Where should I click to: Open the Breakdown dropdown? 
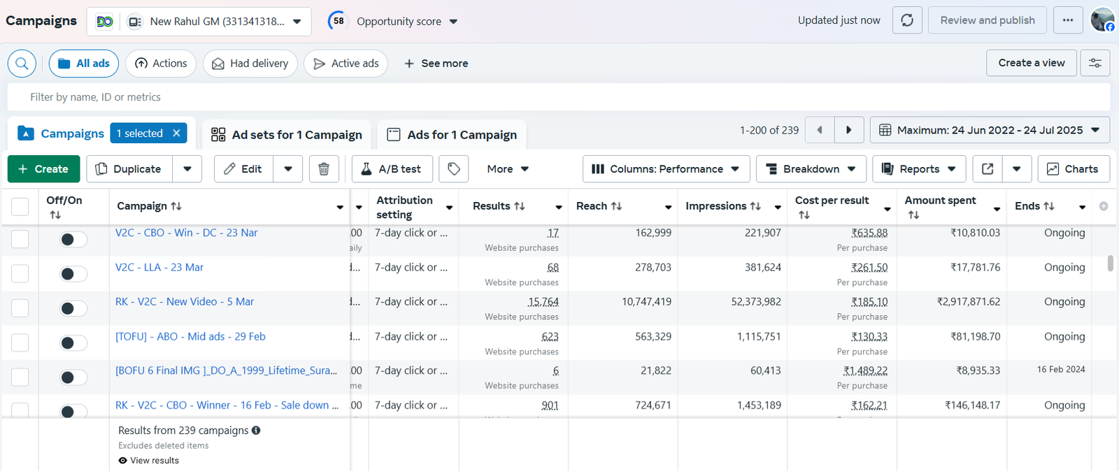click(x=811, y=169)
